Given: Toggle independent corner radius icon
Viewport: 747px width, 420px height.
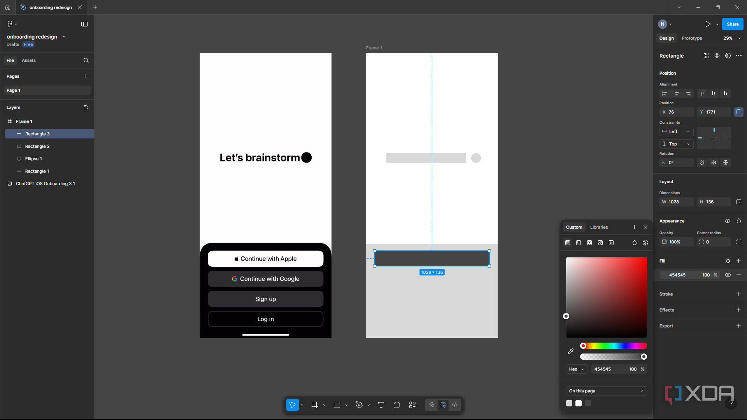Looking at the screenshot, I should (739, 242).
